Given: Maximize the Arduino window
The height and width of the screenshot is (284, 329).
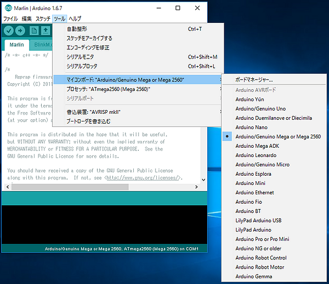Looking at the screenshot, I should pos(178,8).
